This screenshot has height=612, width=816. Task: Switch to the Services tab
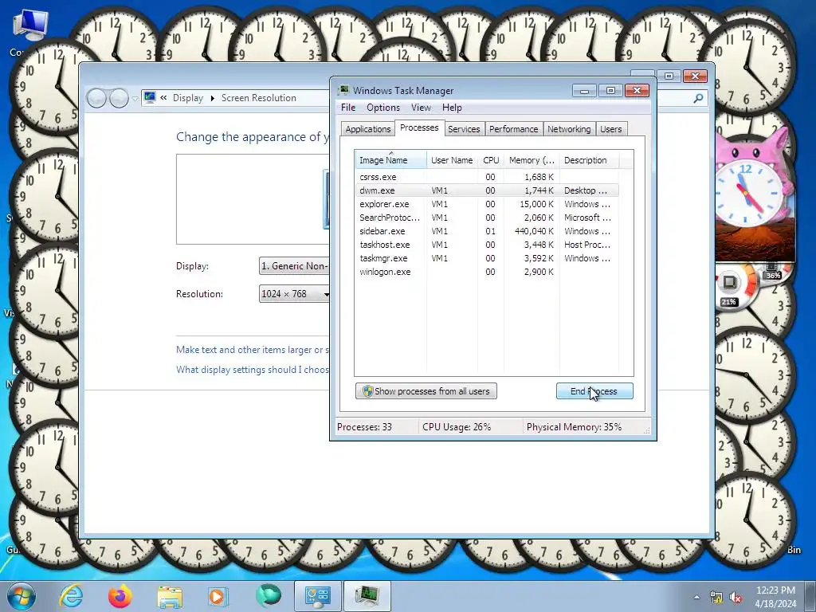(464, 129)
